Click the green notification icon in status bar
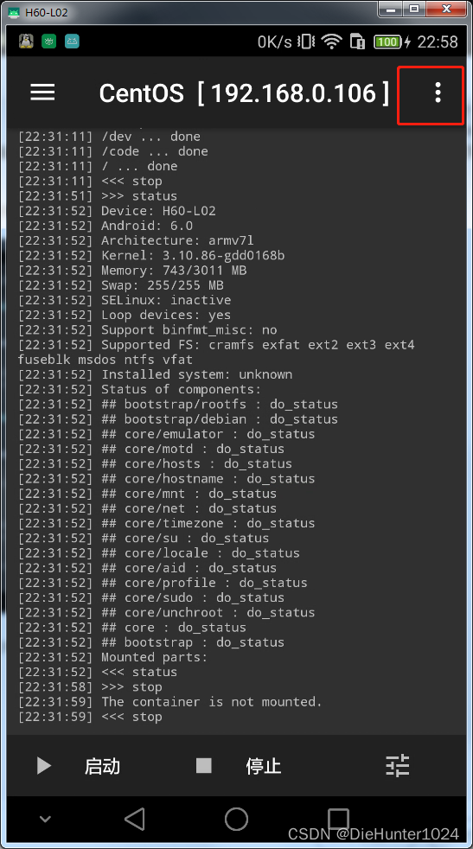Screen dimensions: 473x849 pos(48,41)
